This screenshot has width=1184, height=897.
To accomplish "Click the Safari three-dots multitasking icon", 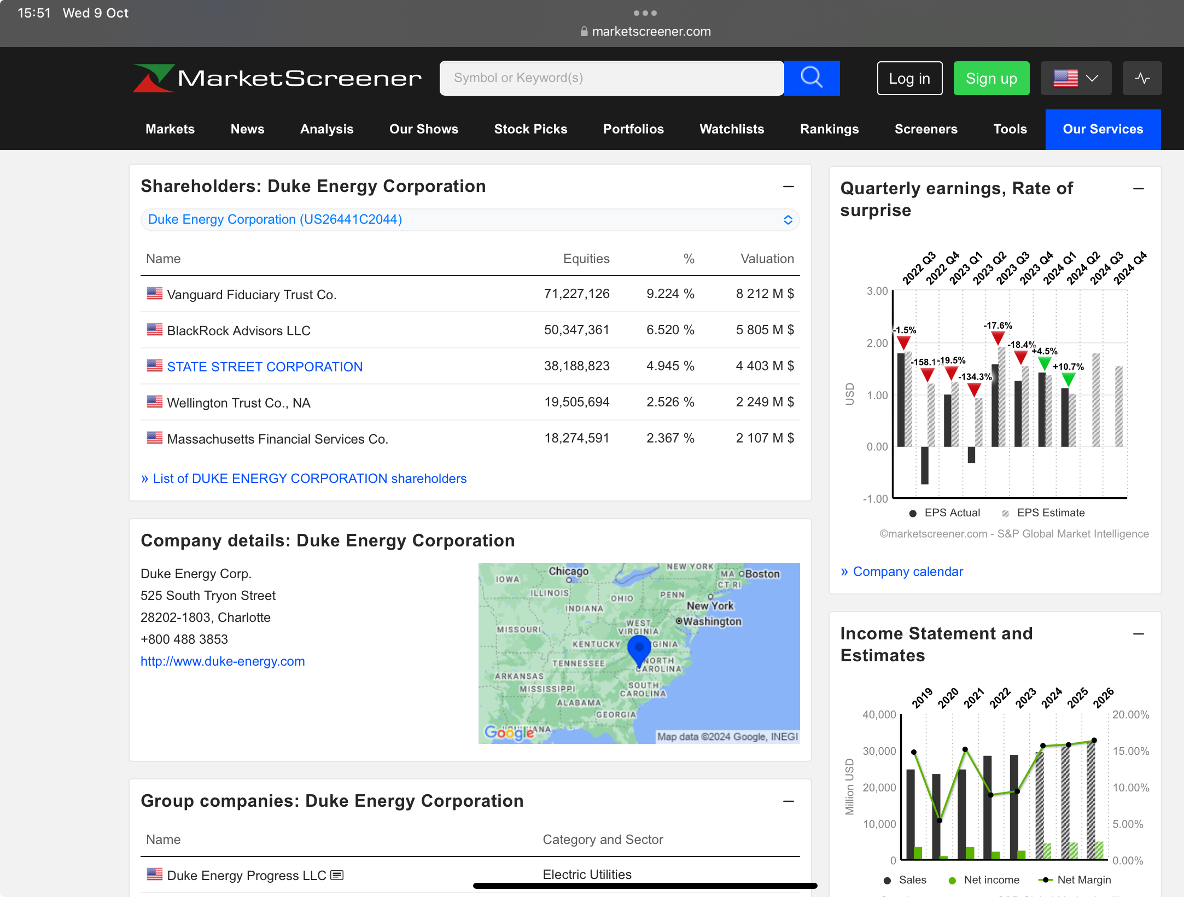I will tap(645, 13).
